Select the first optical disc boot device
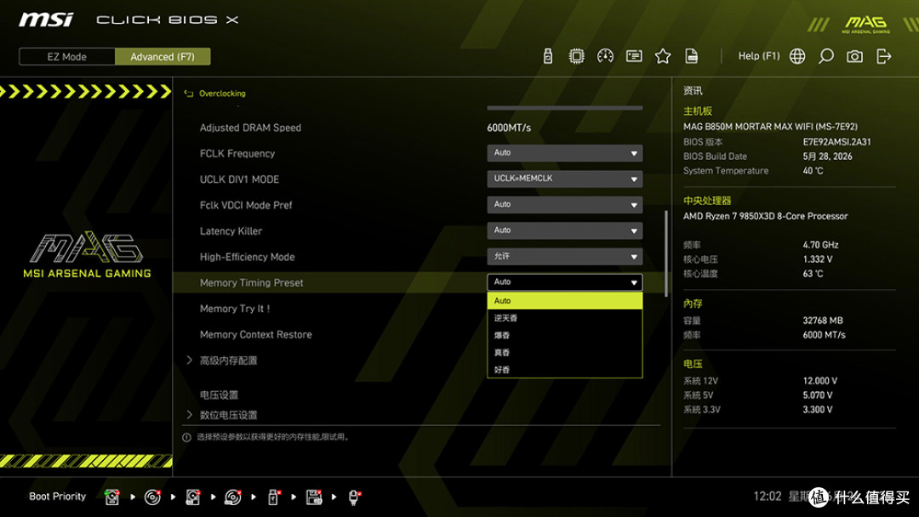Viewport: 919px width, 517px height. click(152, 497)
